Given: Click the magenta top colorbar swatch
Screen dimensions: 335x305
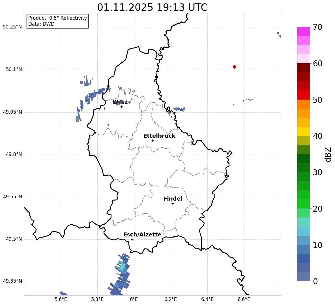Looking at the screenshot, I should click(x=304, y=31).
